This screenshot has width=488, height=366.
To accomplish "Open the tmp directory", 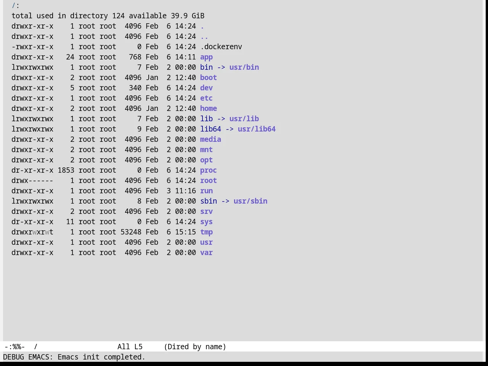I will tap(206, 232).
